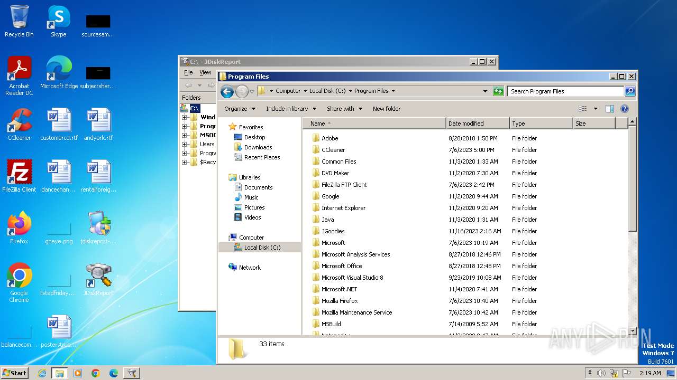Click Program Files in the address breadcrumb

371,91
